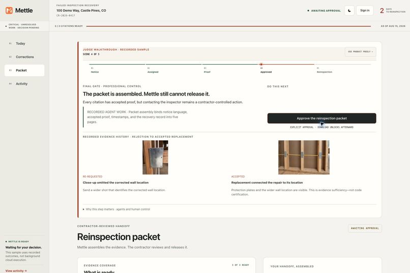This screenshot has height=273, width=410.
Task: Click the Mettle orange logo icon
Action: click(9, 11)
